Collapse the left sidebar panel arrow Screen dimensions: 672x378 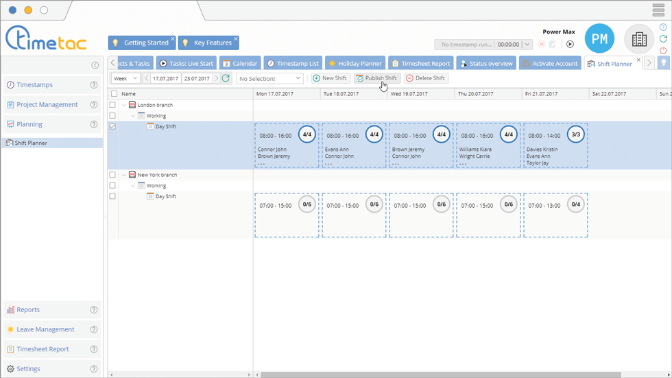point(95,65)
